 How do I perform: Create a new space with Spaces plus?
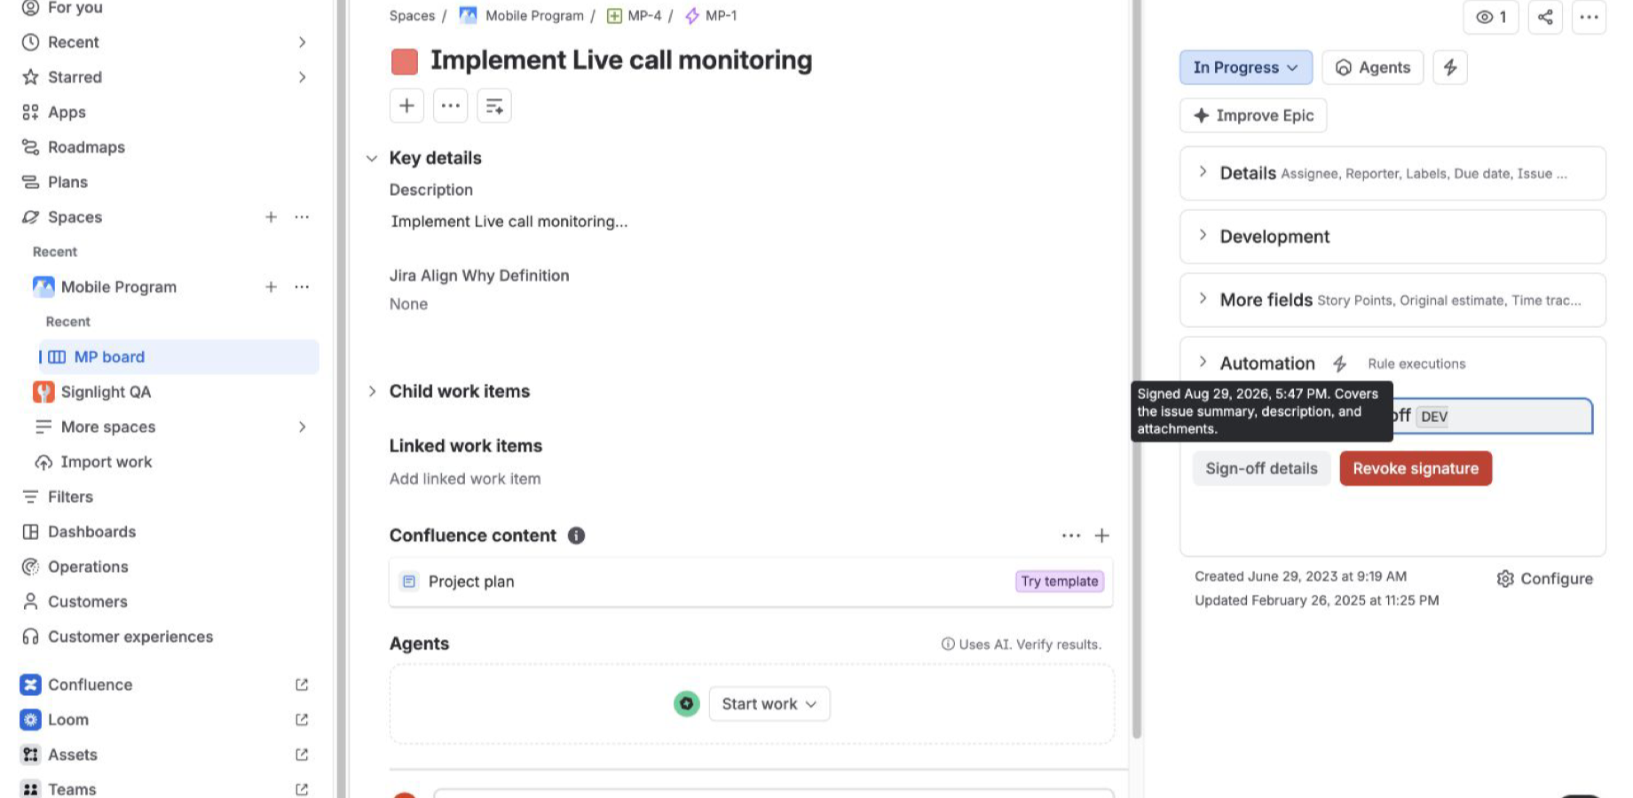point(271,217)
